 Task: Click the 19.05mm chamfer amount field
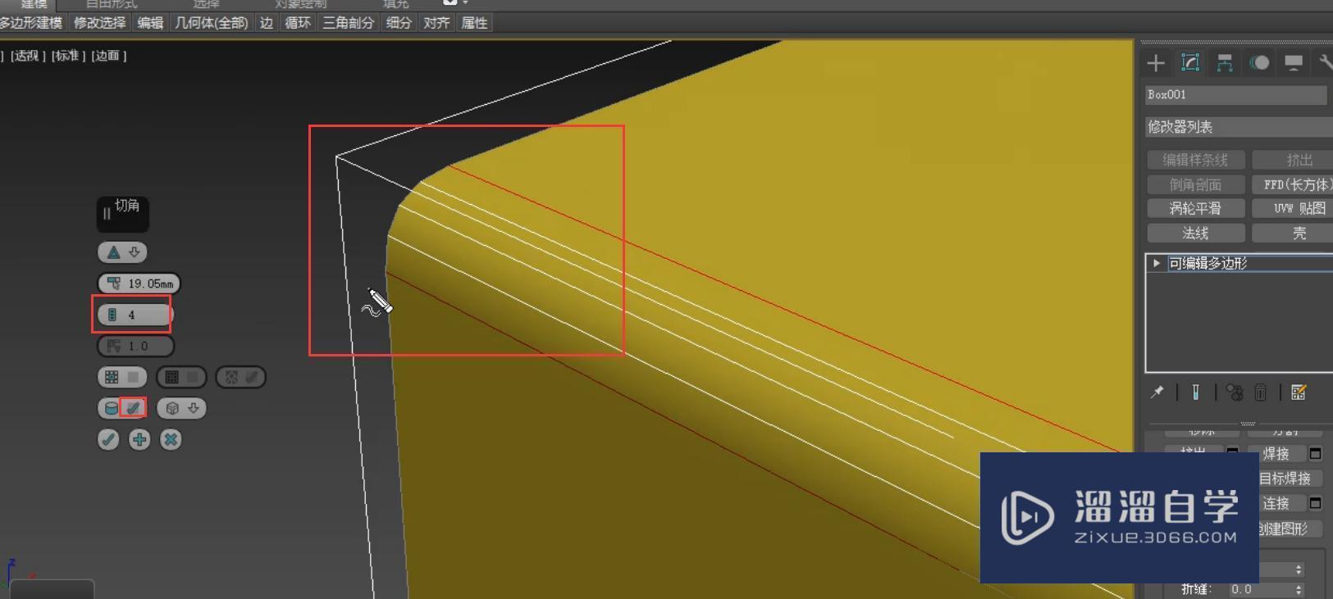(x=150, y=284)
